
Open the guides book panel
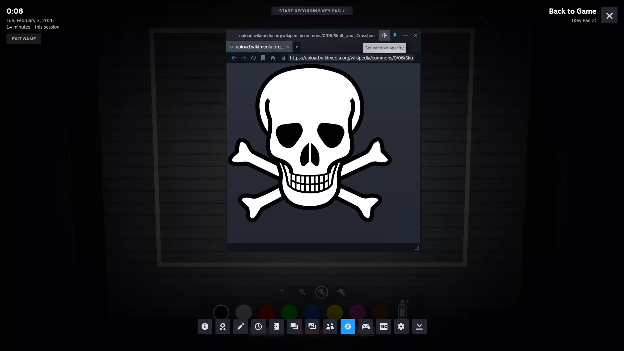(x=276, y=326)
